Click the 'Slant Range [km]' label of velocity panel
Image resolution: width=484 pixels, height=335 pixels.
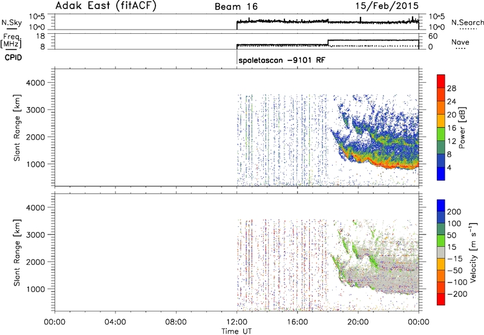coord(17,252)
